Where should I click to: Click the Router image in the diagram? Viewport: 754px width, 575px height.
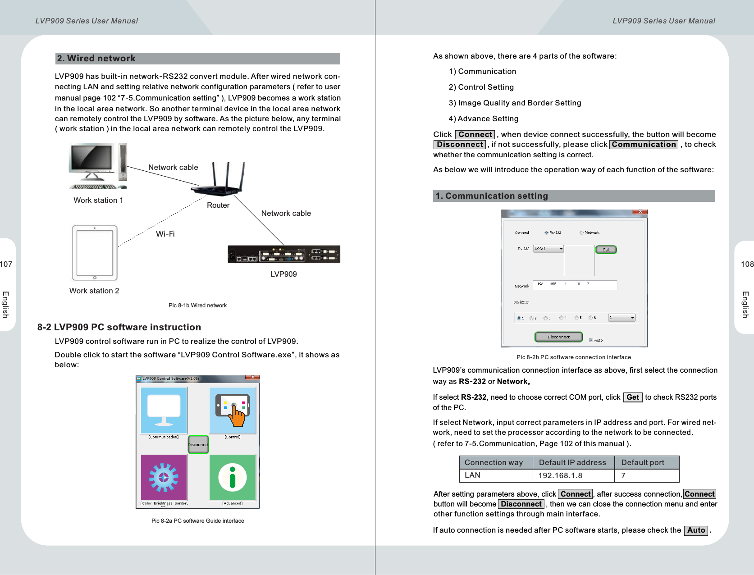coord(218,179)
